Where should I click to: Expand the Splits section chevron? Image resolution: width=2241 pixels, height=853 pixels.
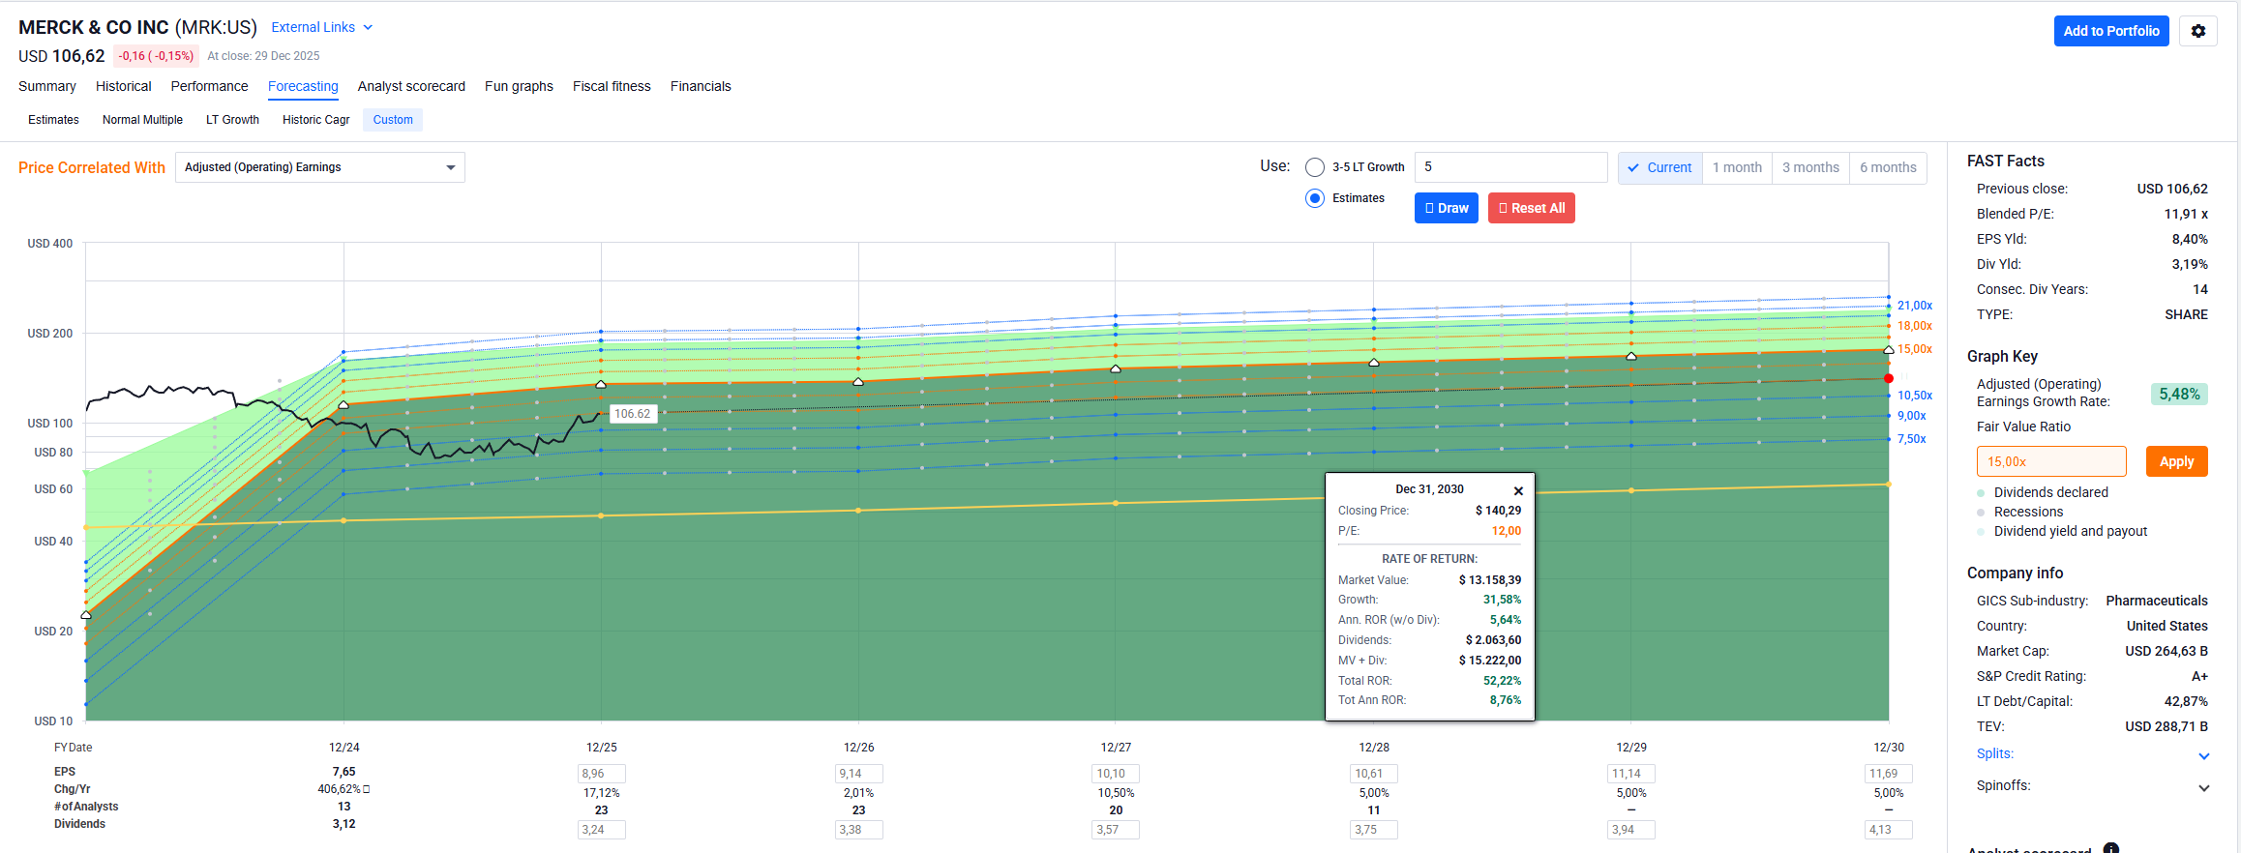tap(2203, 755)
